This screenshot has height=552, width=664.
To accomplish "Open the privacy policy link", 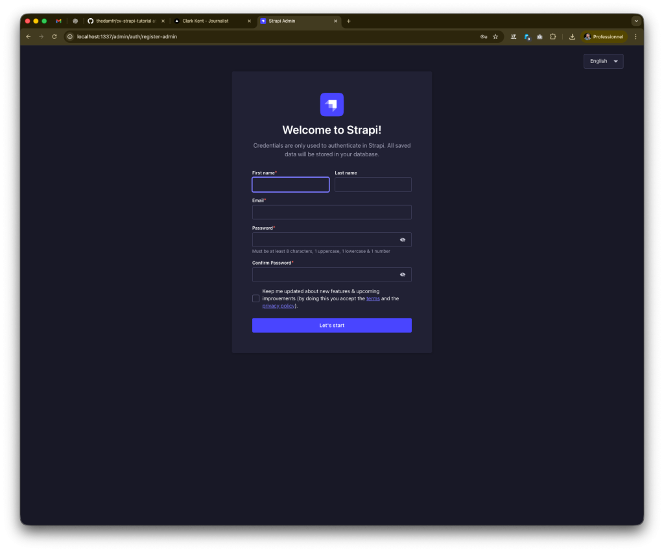I will tap(278, 306).
